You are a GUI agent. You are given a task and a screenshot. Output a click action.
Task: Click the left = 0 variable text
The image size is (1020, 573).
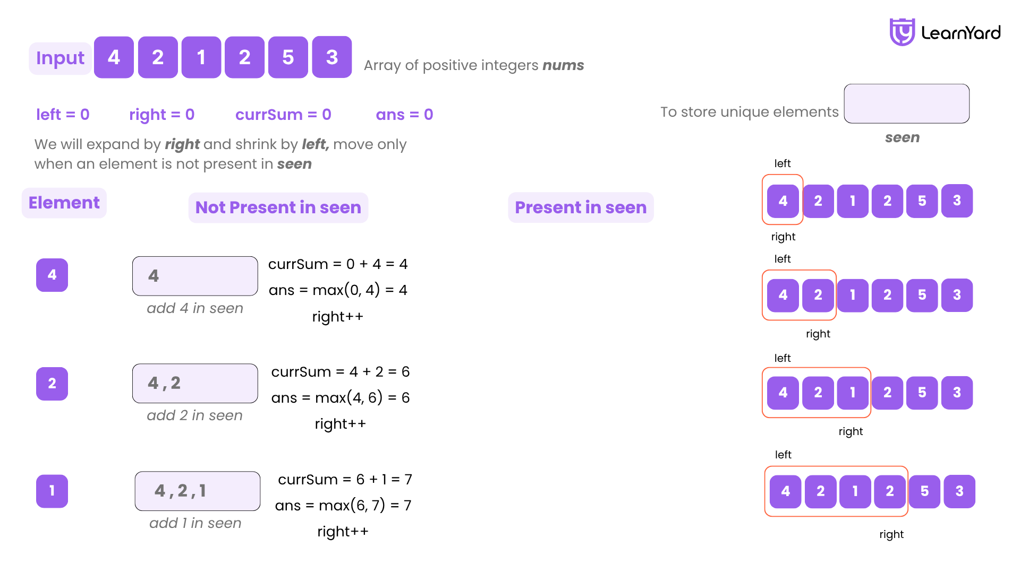(63, 115)
